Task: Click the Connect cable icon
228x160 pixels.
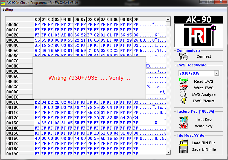Action: click(182, 56)
